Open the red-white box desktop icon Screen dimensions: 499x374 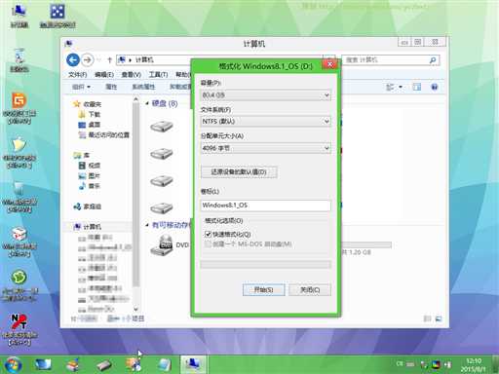[19, 242]
